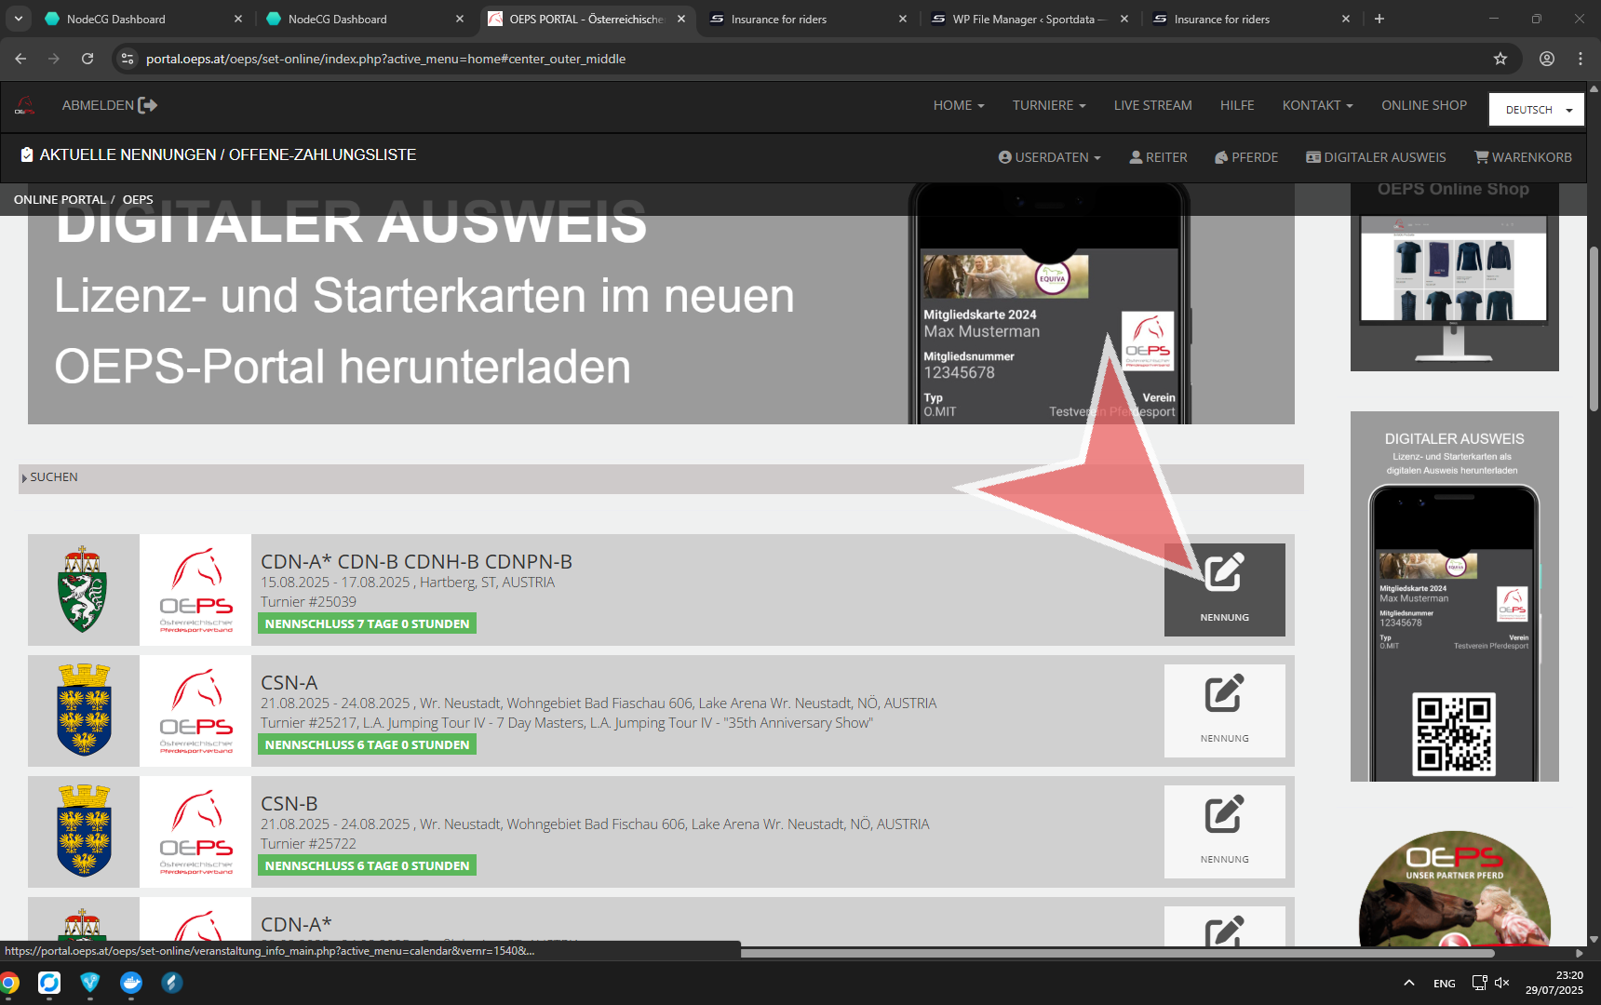Click 'Turnier #25722' text
Screen dimensions: 1601x1005
[x=308, y=844]
